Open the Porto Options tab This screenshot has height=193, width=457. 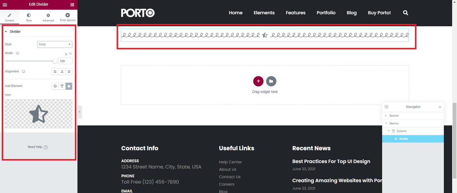click(67, 17)
